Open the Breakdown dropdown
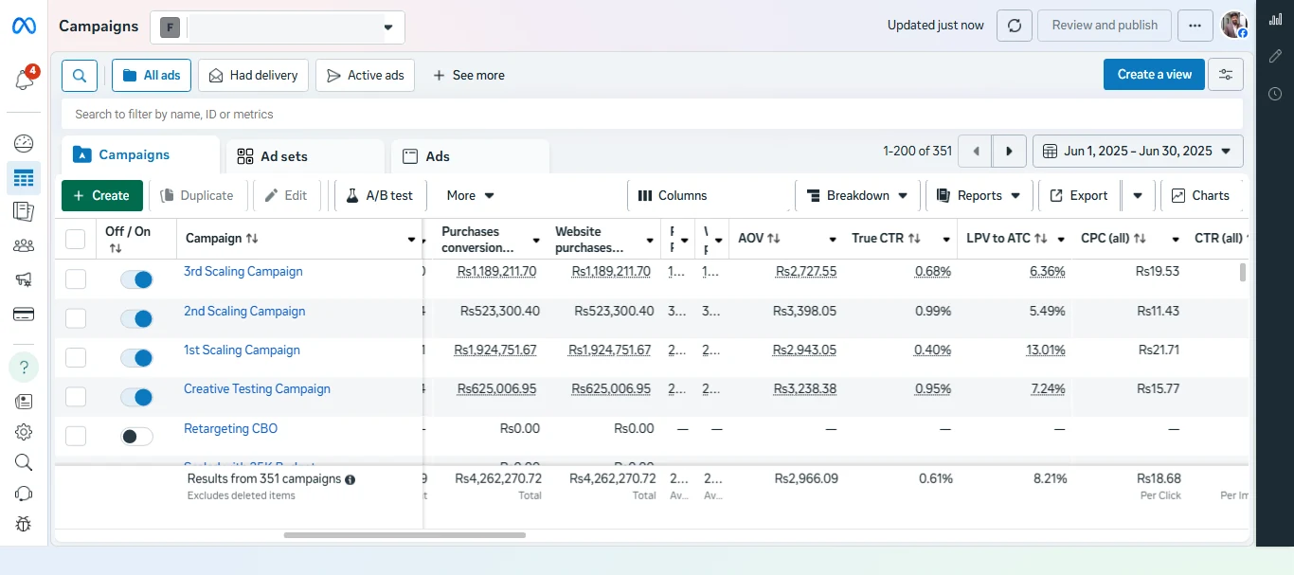The width and height of the screenshot is (1294, 575). (x=857, y=195)
